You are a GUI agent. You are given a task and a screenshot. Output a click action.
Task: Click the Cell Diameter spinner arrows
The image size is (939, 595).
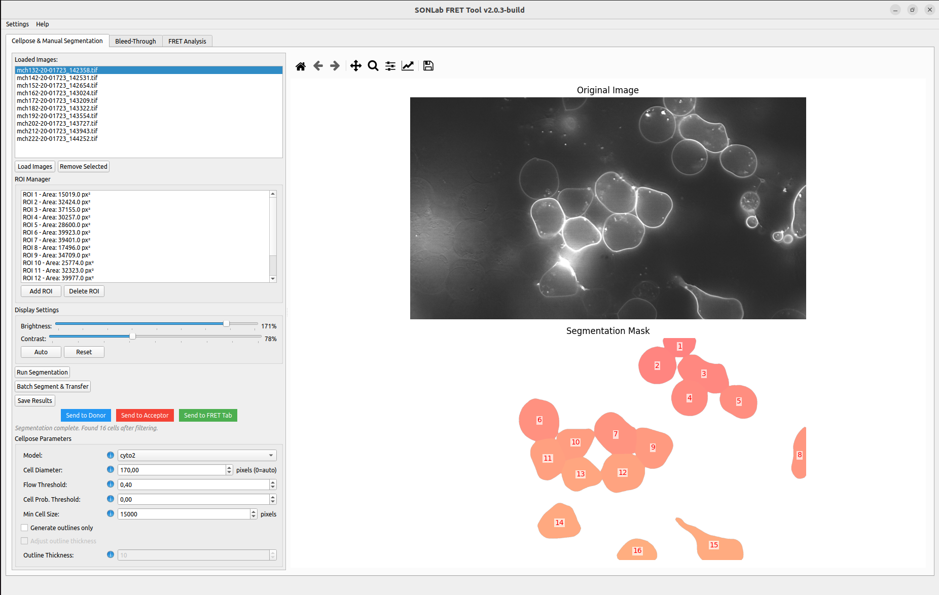pyautogui.click(x=229, y=470)
